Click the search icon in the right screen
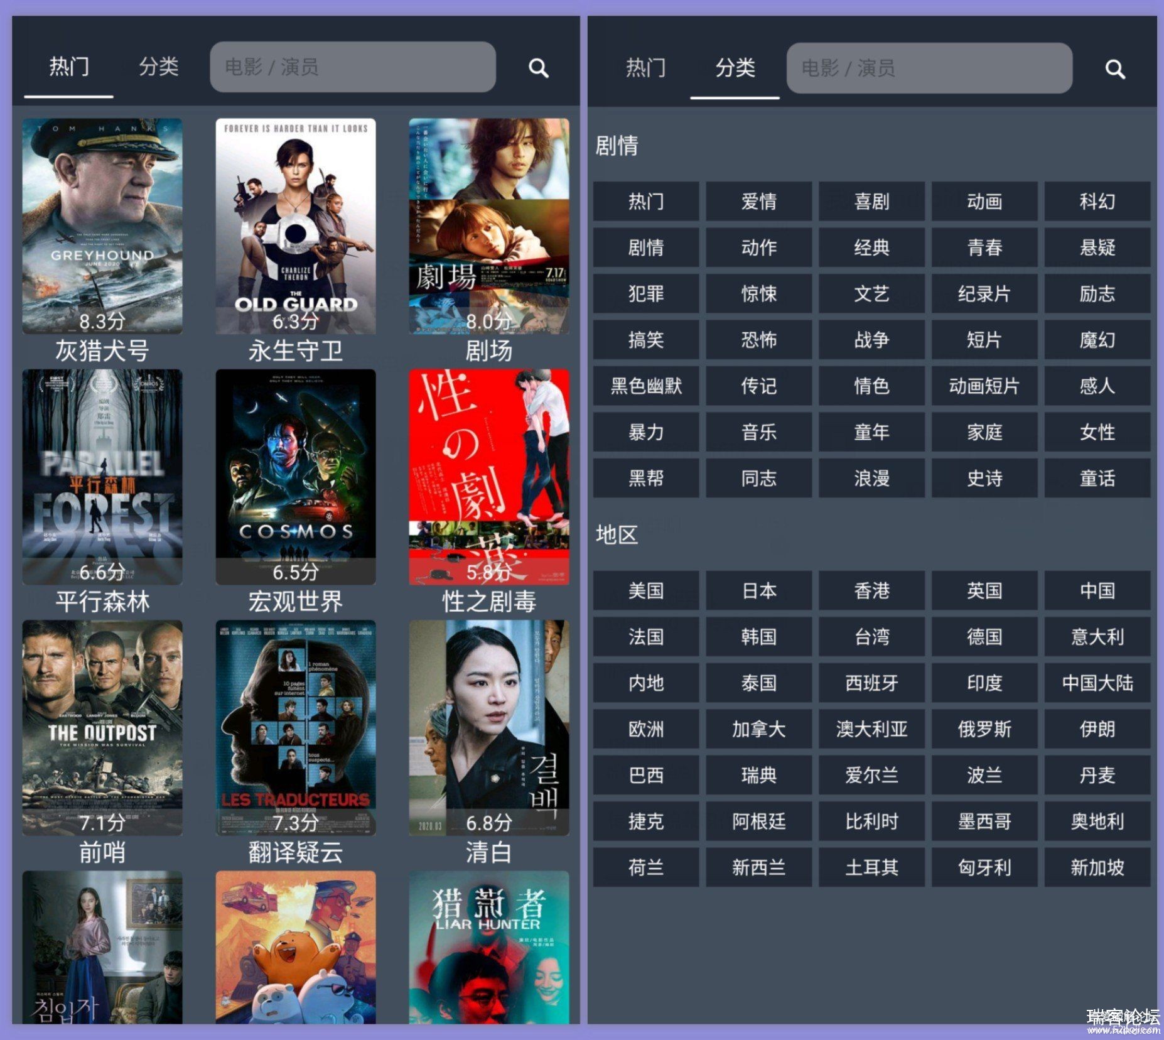This screenshot has height=1040, width=1164. point(1114,69)
